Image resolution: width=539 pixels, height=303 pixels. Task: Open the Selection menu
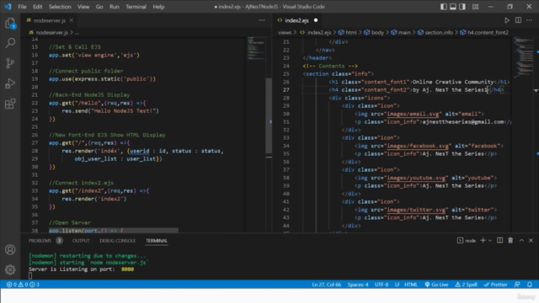[x=60, y=7]
